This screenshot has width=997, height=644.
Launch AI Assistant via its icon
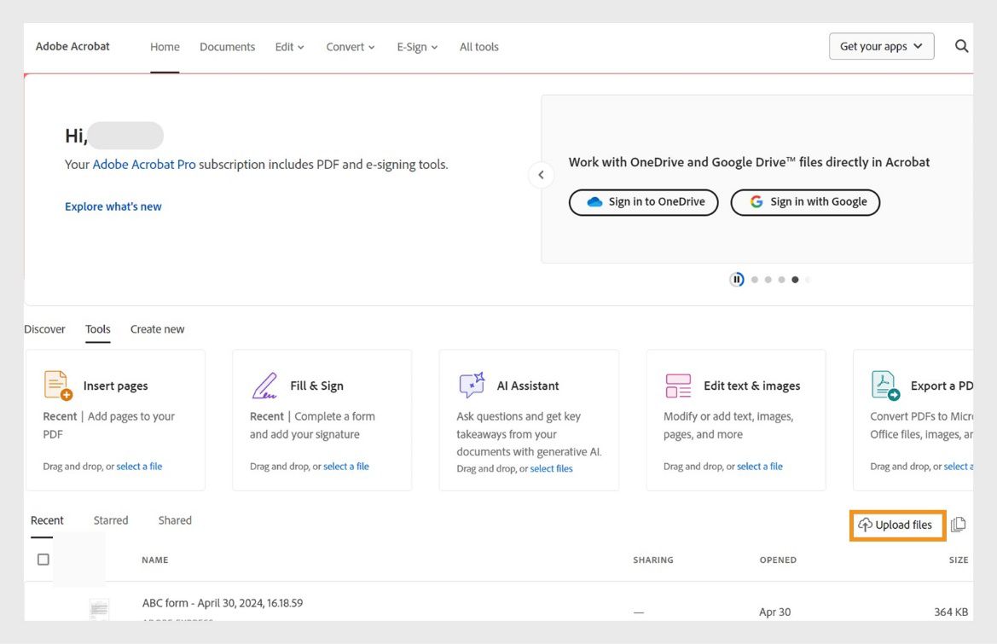point(471,386)
